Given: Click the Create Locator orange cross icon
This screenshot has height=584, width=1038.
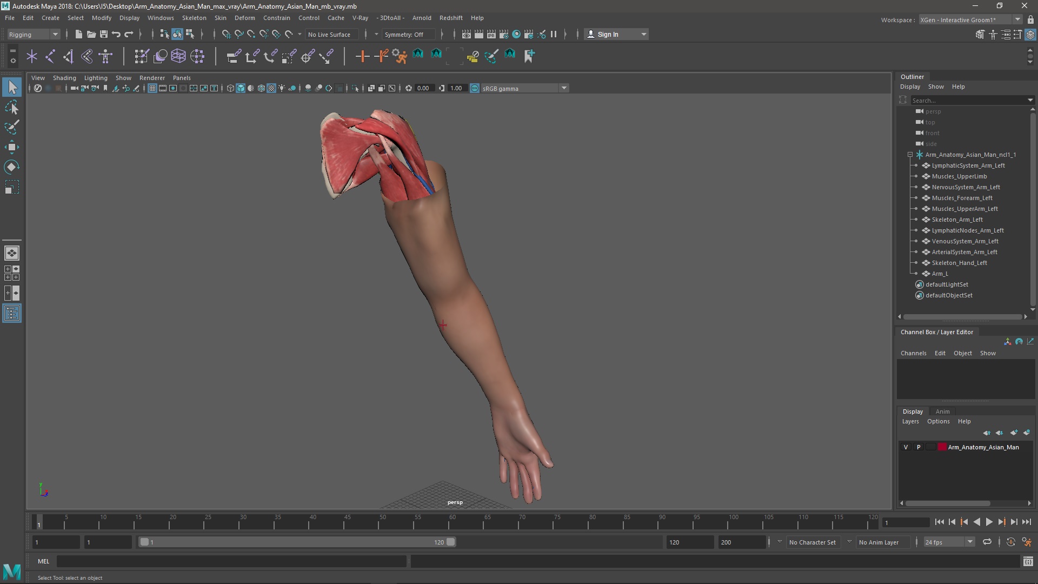Looking at the screenshot, I should 362,56.
